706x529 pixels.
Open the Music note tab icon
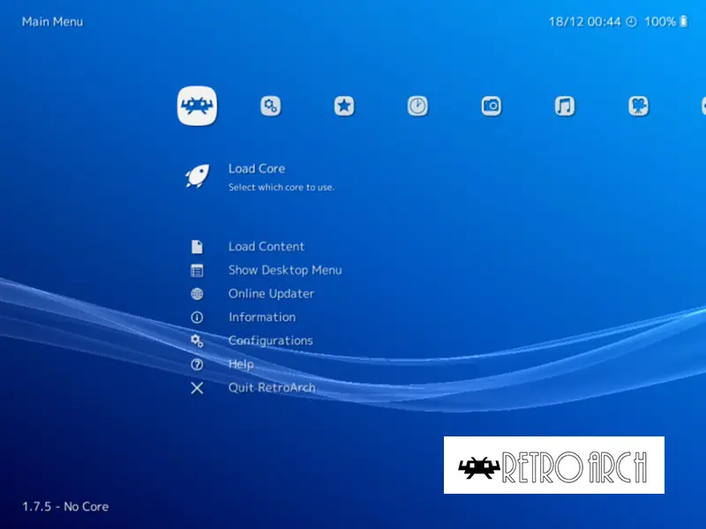(565, 106)
